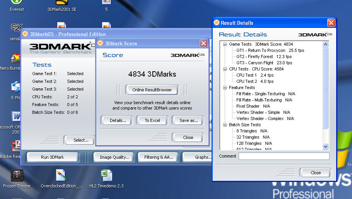Viewport: 352px width, 199px height.
Task: Export the score with To Excel button
Action: click(152, 120)
